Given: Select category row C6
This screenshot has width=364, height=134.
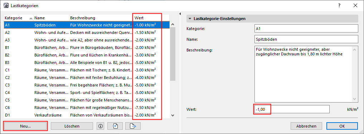Looking at the screenshot, I should tap(87, 108).
